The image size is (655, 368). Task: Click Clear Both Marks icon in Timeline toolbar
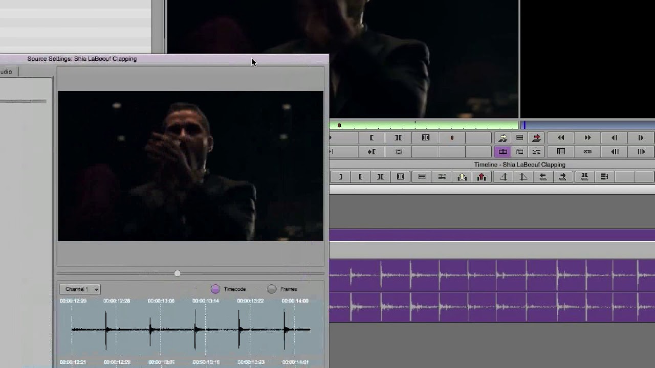pos(401,177)
